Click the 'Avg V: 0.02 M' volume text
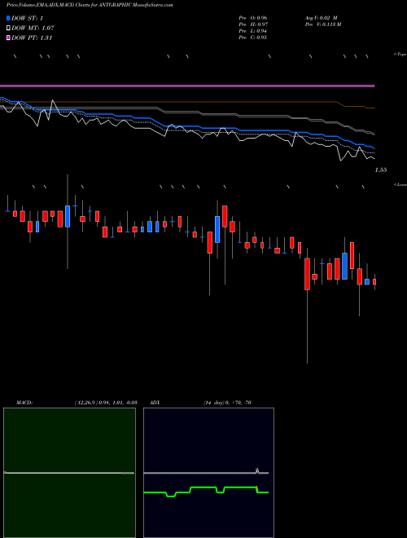407x538 pixels. tap(321, 18)
